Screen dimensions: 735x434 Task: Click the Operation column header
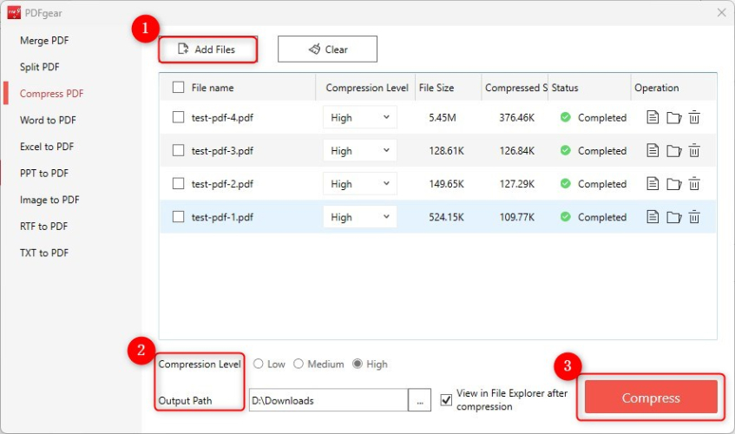point(673,88)
